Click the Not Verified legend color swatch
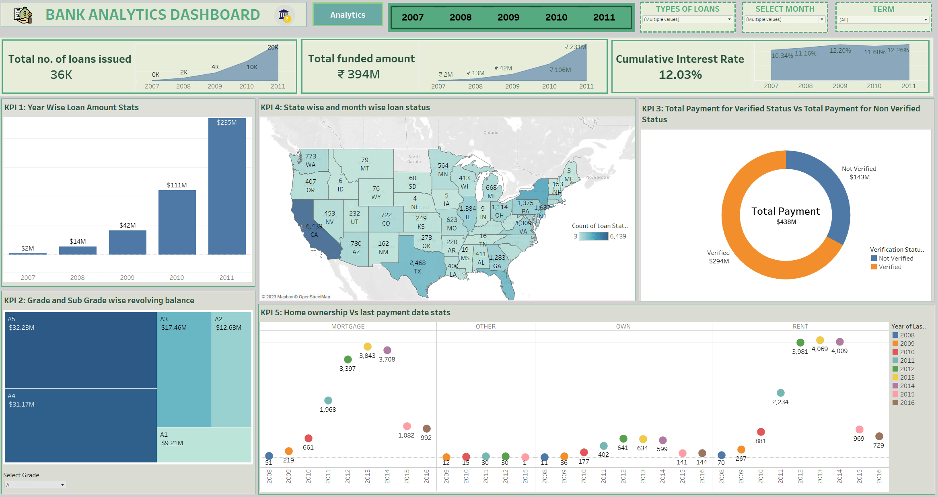The width and height of the screenshot is (938, 497). point(874,259)
